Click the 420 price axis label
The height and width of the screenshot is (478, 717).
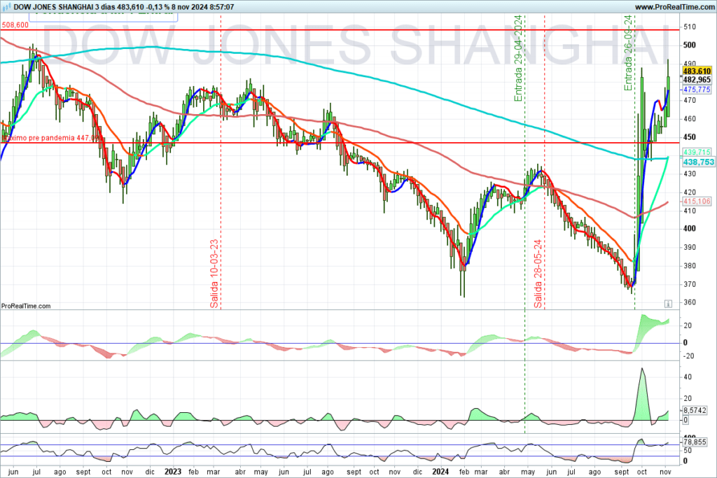(x=690, y=192)
